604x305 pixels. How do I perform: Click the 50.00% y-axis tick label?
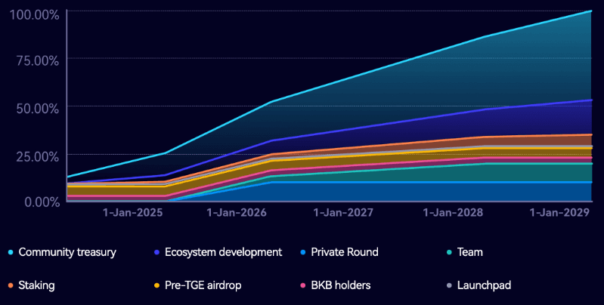(x=36, y=108)
